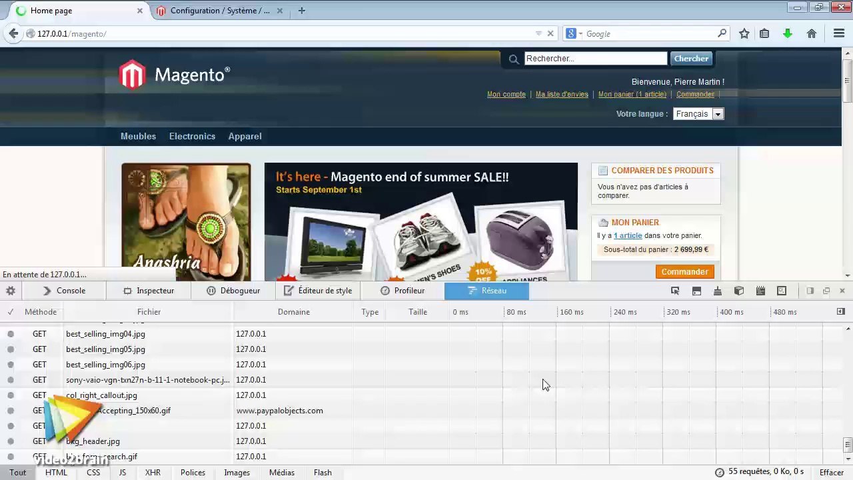
Task: Click status dot of best_selling_img04.jpg row
Action: (x=11, y=334)
